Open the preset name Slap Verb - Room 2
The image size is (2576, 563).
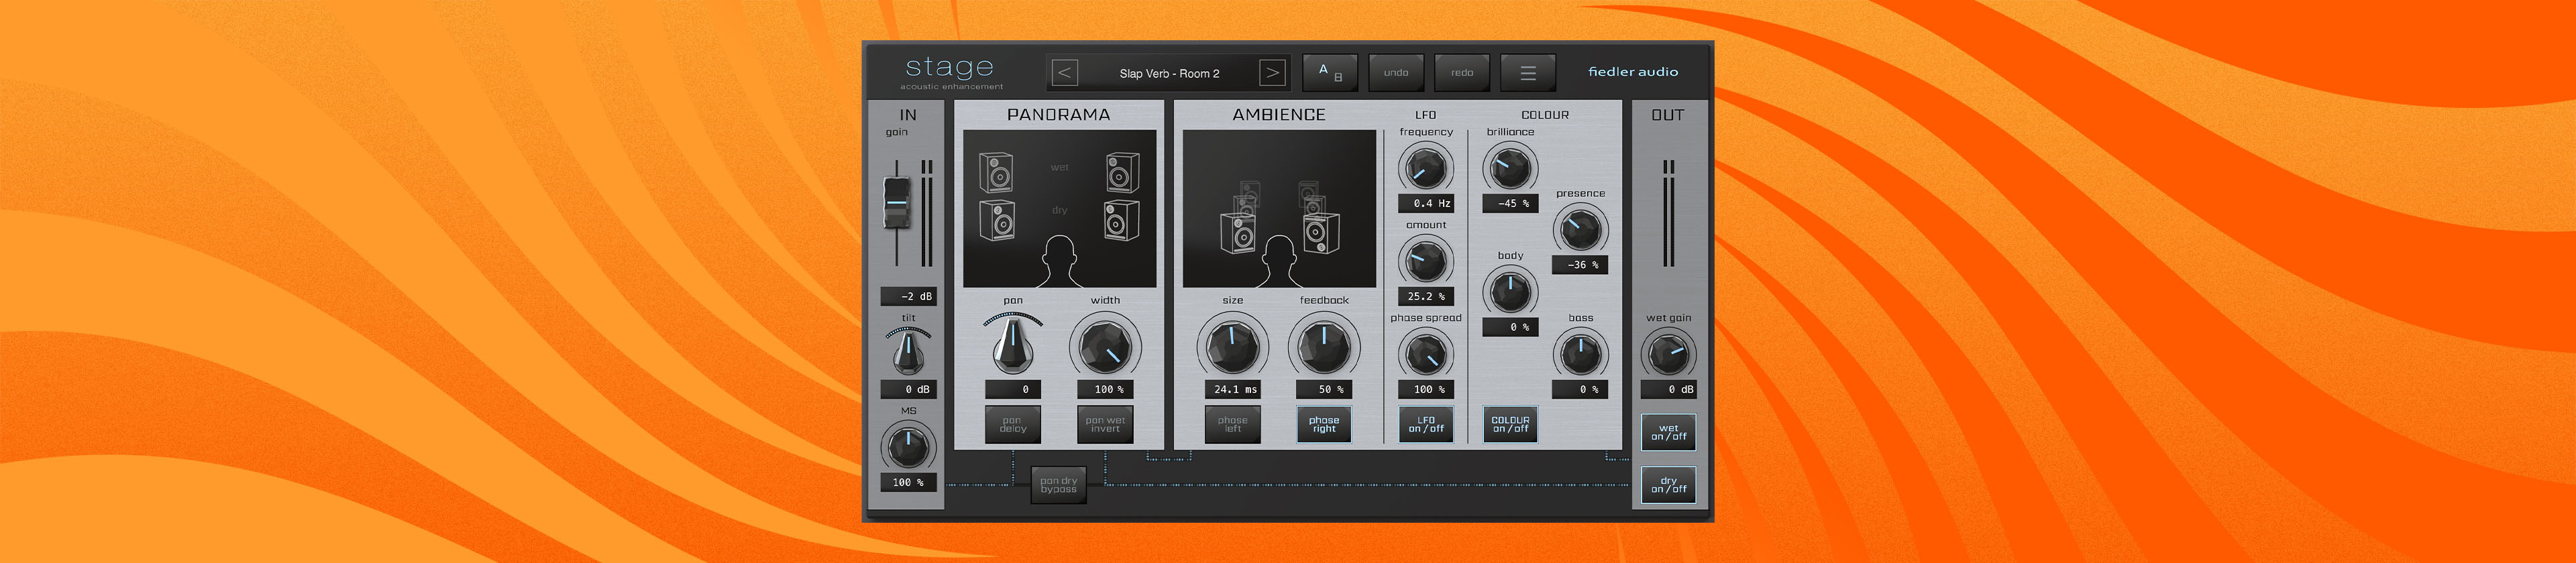pos(1169,73)
